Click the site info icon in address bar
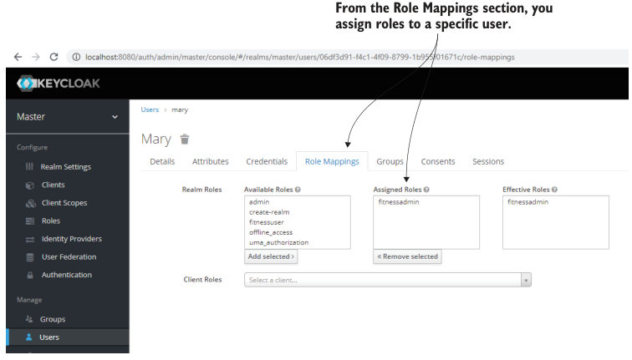Viewport: 632px width, 360px height. tap(76, 57)
